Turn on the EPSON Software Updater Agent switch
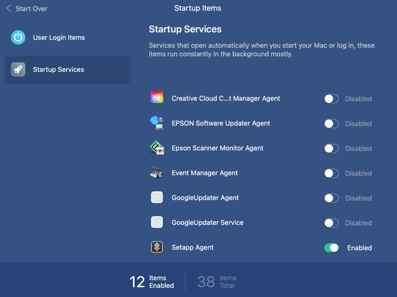Screen dimensions: 397x297 coord(331,124)
